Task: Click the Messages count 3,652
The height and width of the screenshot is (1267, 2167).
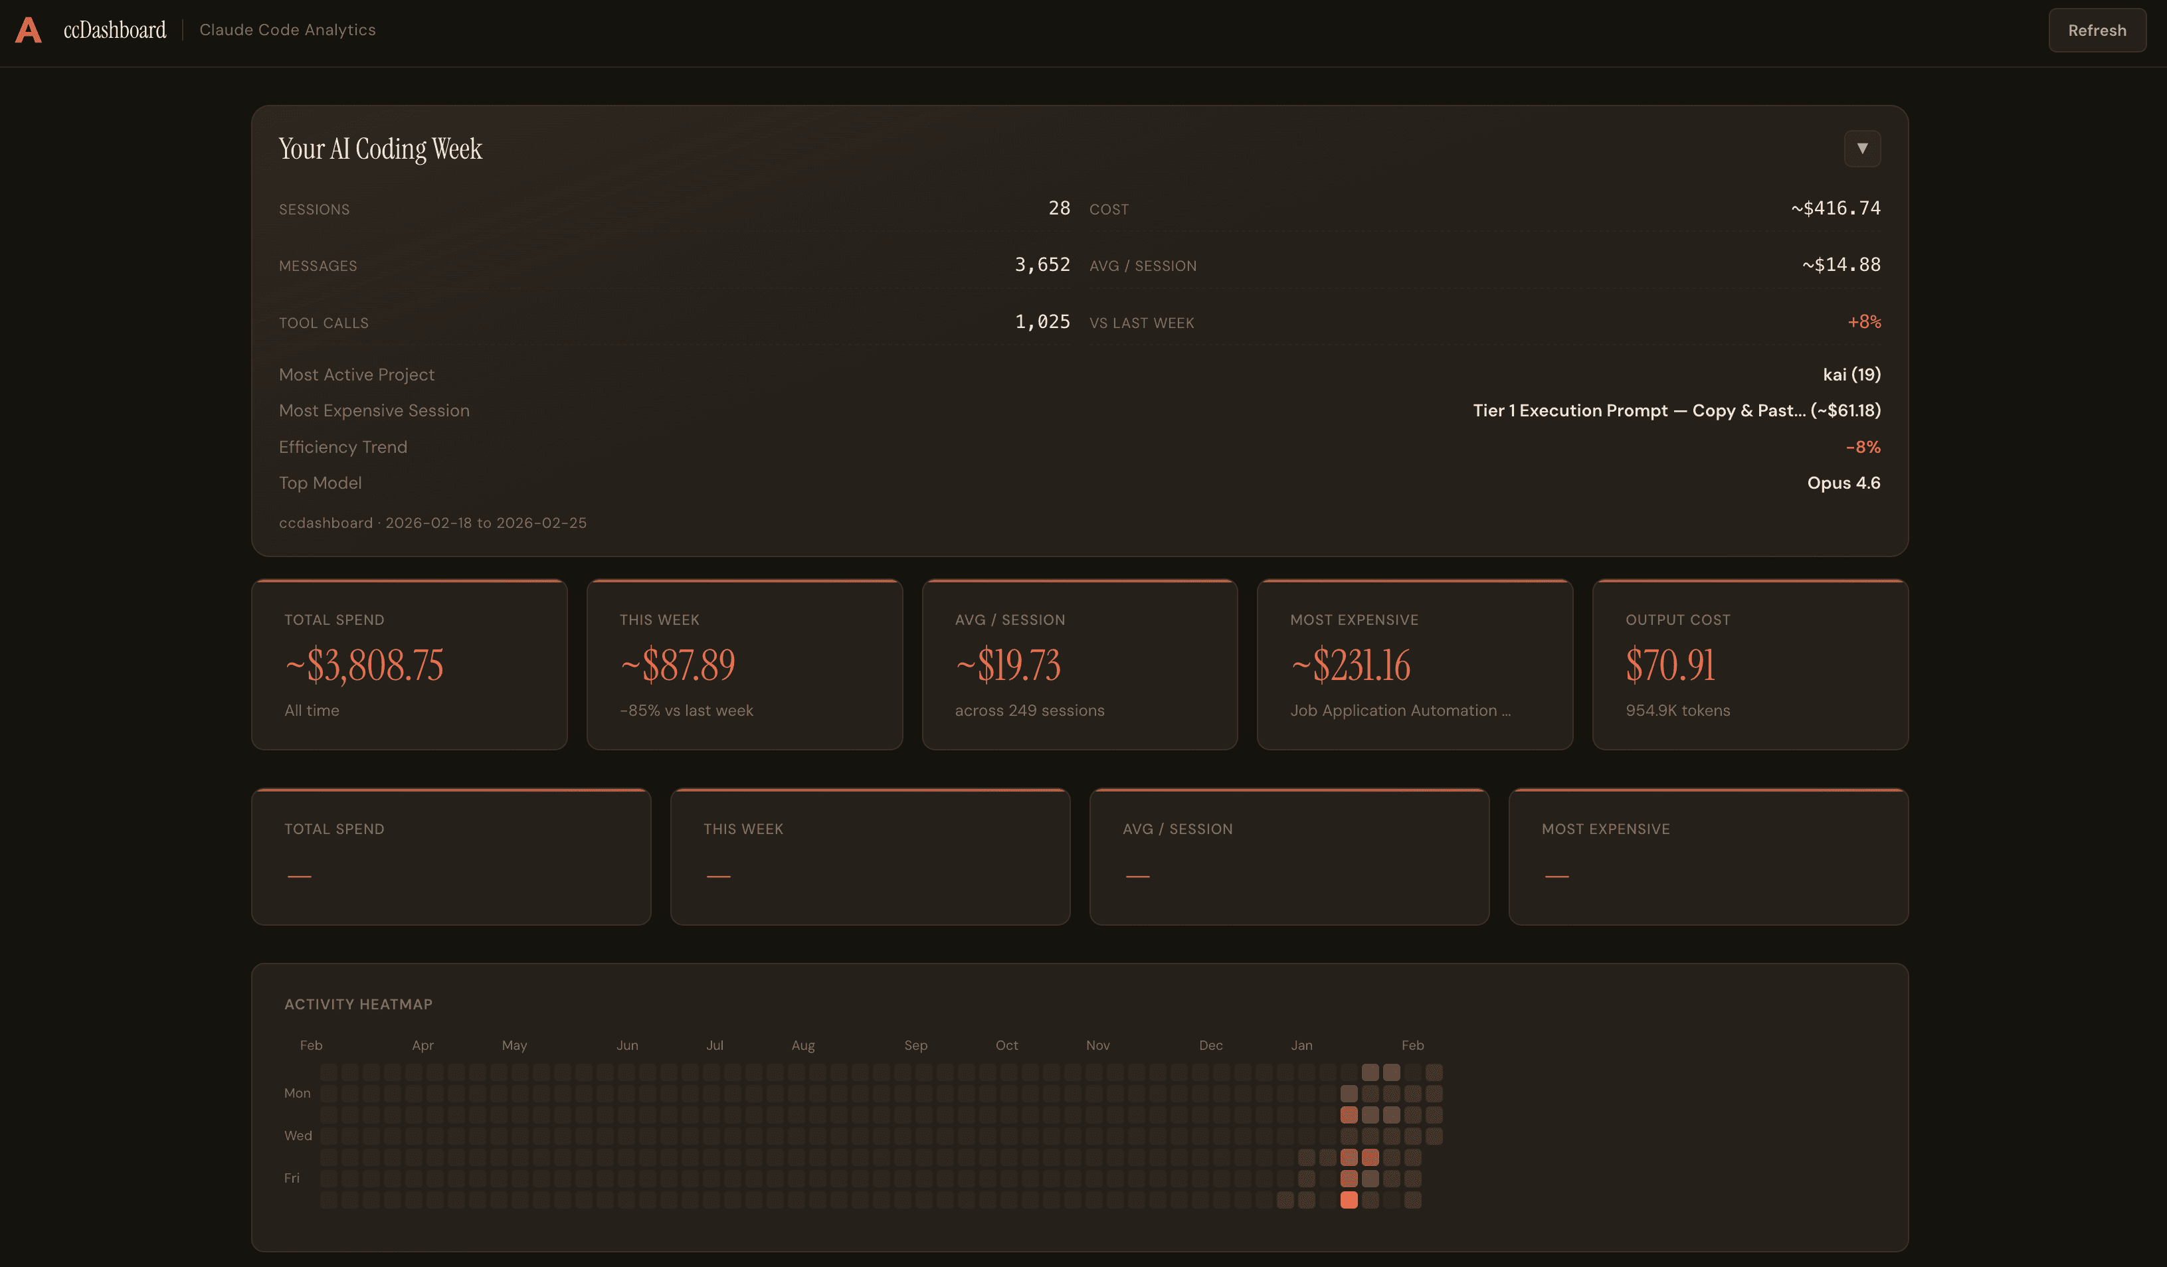Action: click(1042, 265)
